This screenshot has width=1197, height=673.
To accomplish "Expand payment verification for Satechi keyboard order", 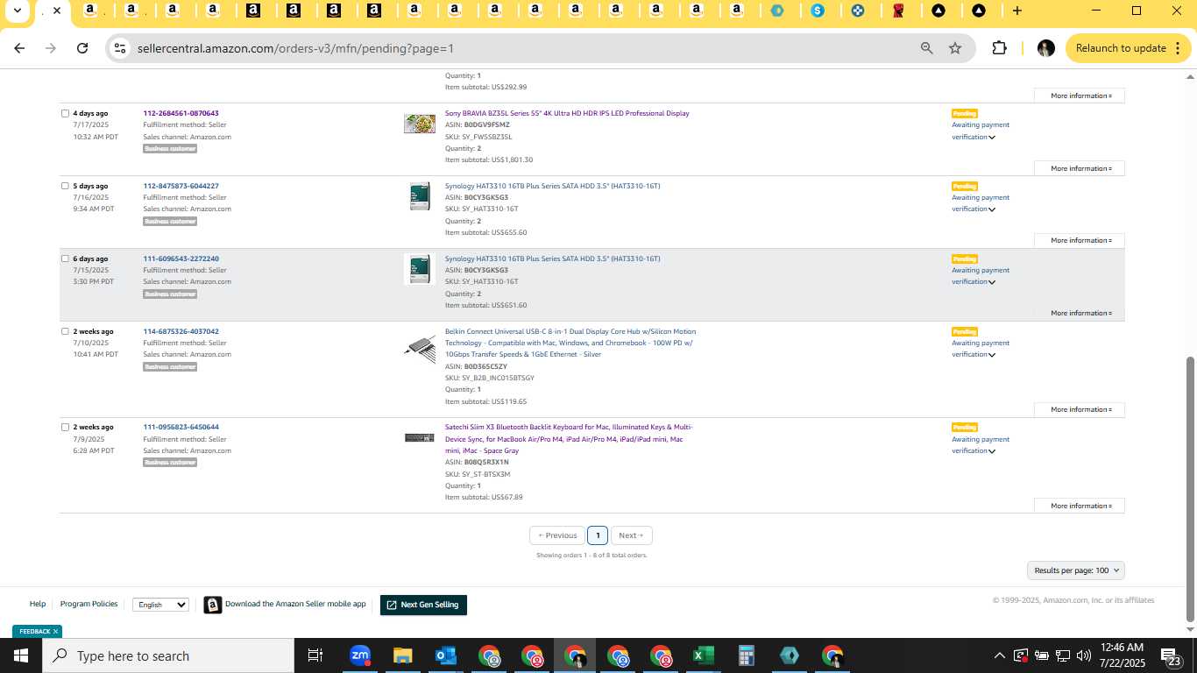I will (992, 451).
